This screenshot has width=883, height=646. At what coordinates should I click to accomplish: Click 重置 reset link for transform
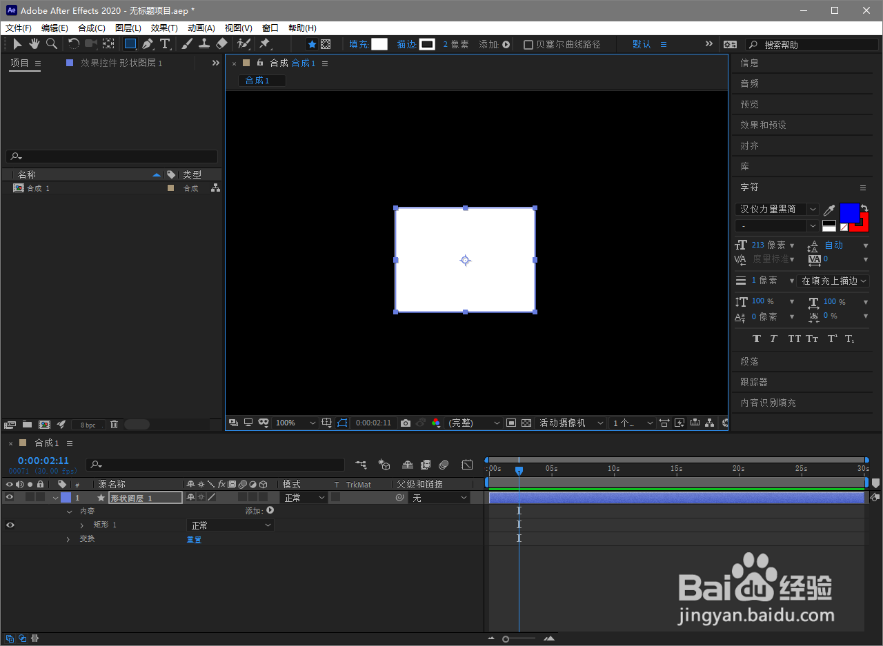(194, 539)
